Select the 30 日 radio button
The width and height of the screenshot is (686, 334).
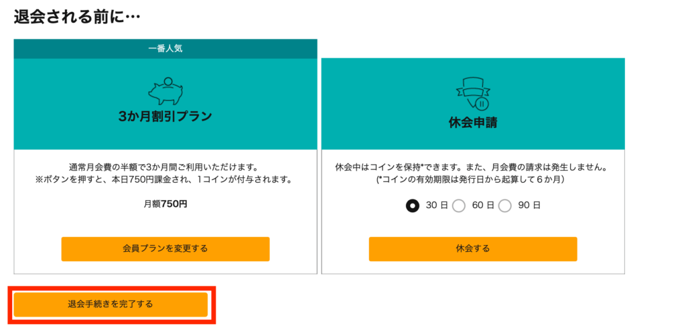coord(412,205)
